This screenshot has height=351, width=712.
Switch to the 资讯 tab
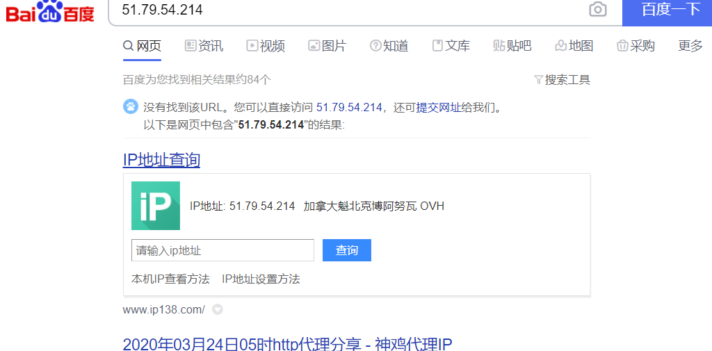point(204,45)
